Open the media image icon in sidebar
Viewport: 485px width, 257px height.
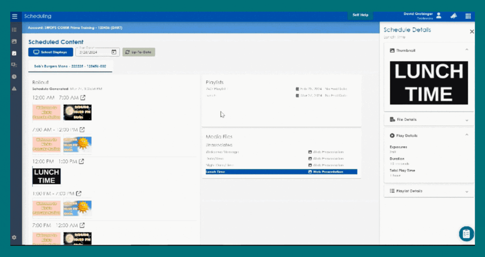tap(14, 41)
